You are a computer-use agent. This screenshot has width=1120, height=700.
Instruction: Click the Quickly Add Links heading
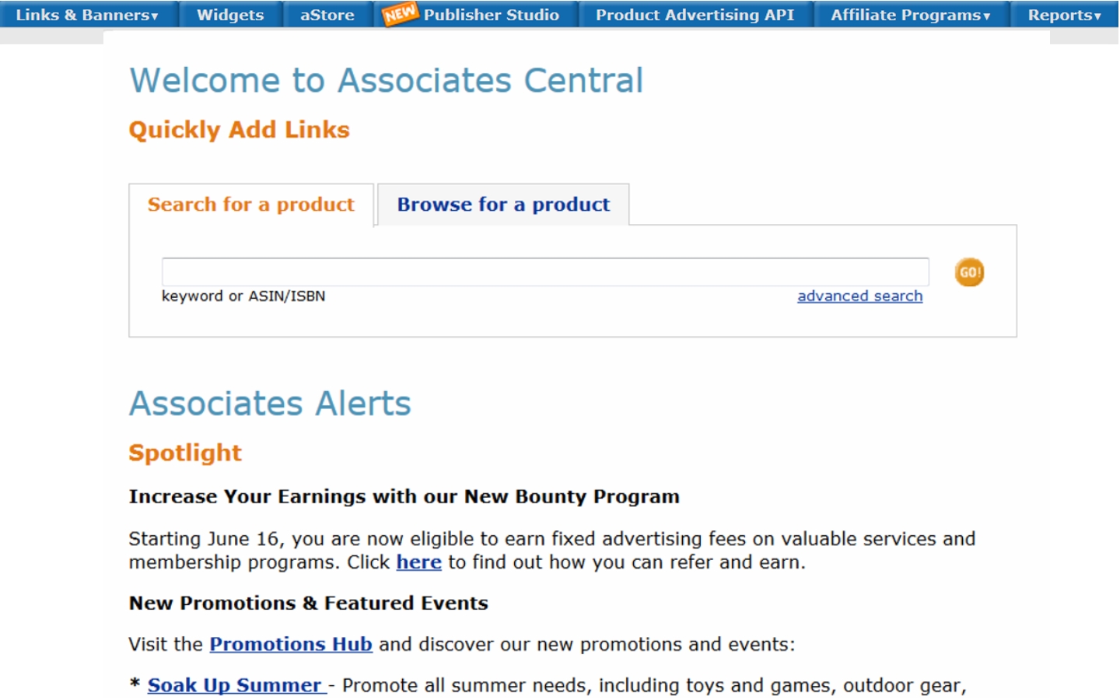coord(240,130)
